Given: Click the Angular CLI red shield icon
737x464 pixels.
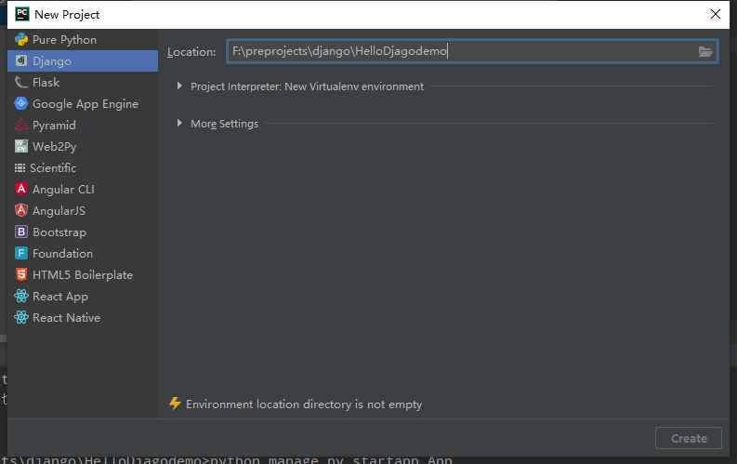Looking at the screenshot, I should coord(21,189).
